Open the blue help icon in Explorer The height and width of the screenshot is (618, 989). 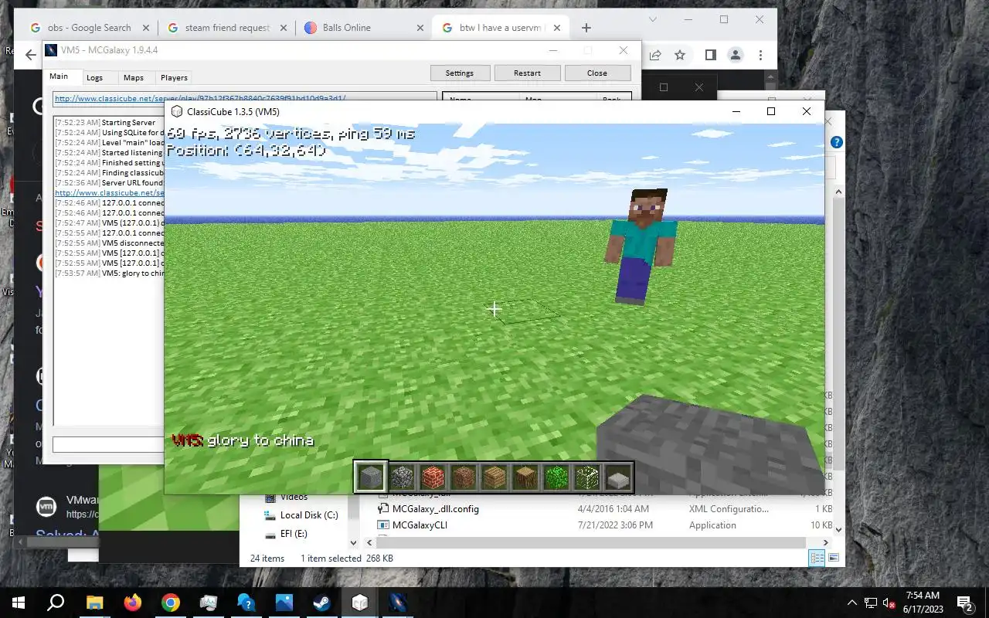[x=836, y=142]
